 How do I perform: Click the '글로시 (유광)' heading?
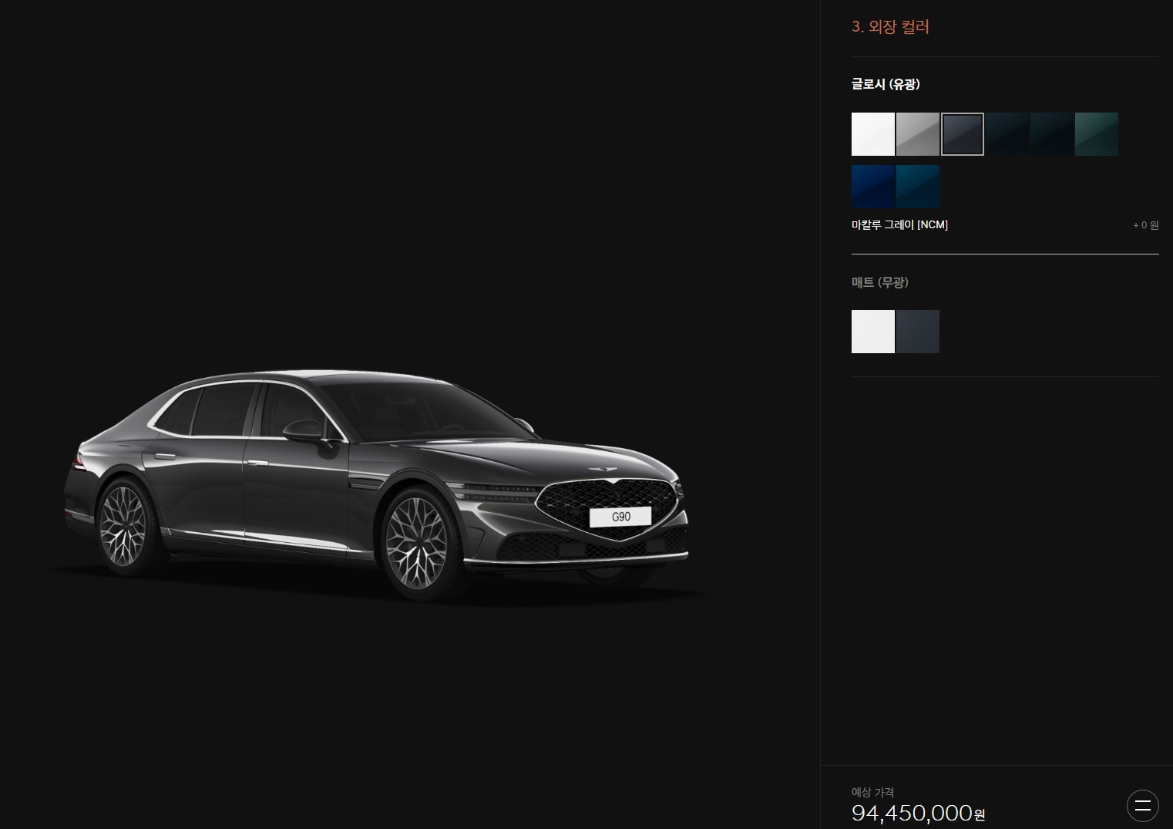point(886,84)
